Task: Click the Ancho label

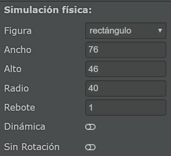Action: pos(18,50)
